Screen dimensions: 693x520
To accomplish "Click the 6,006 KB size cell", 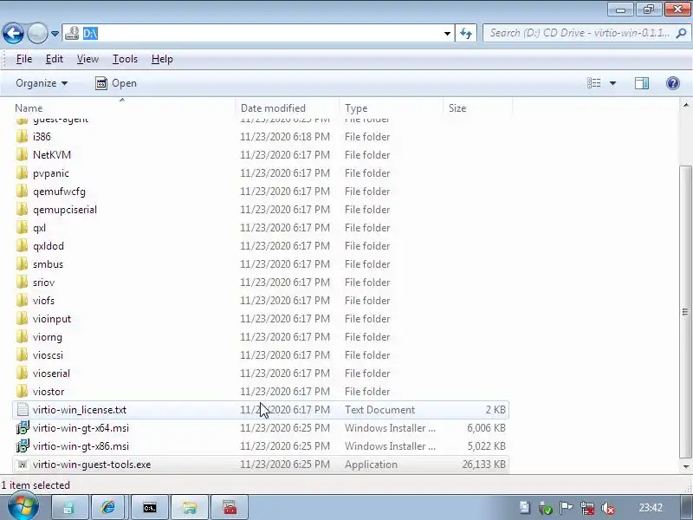I will [x=486, y=428].
